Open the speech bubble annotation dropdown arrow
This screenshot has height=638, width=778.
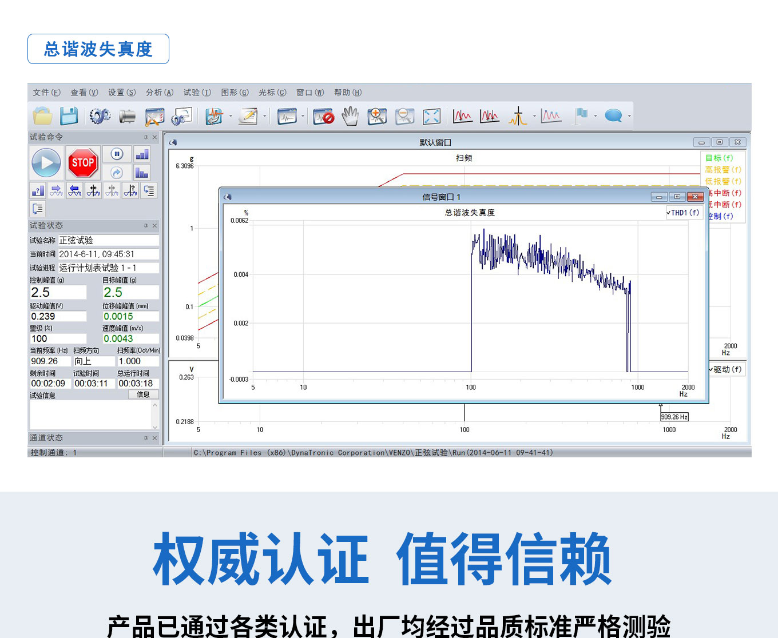pos(629,116)
